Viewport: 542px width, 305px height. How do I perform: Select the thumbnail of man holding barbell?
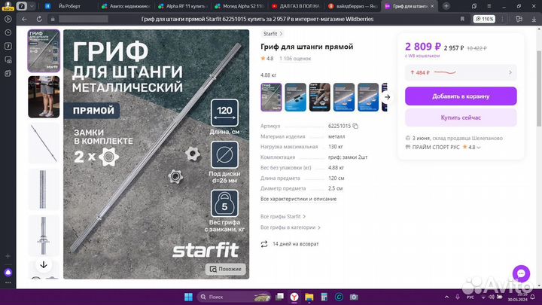tap(44, 97)
